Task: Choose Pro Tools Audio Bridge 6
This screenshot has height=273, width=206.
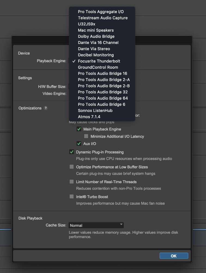Action: pyautogui.click(x=102, y=105)
